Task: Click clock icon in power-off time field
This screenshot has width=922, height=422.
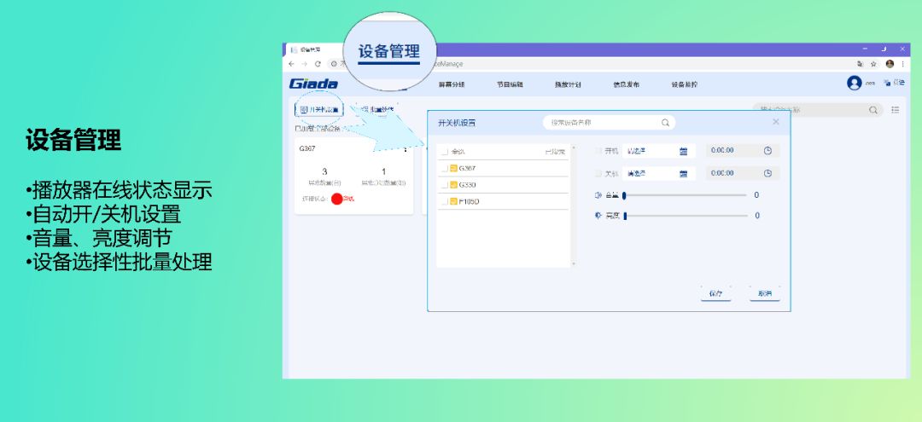Action: (767, 173)
